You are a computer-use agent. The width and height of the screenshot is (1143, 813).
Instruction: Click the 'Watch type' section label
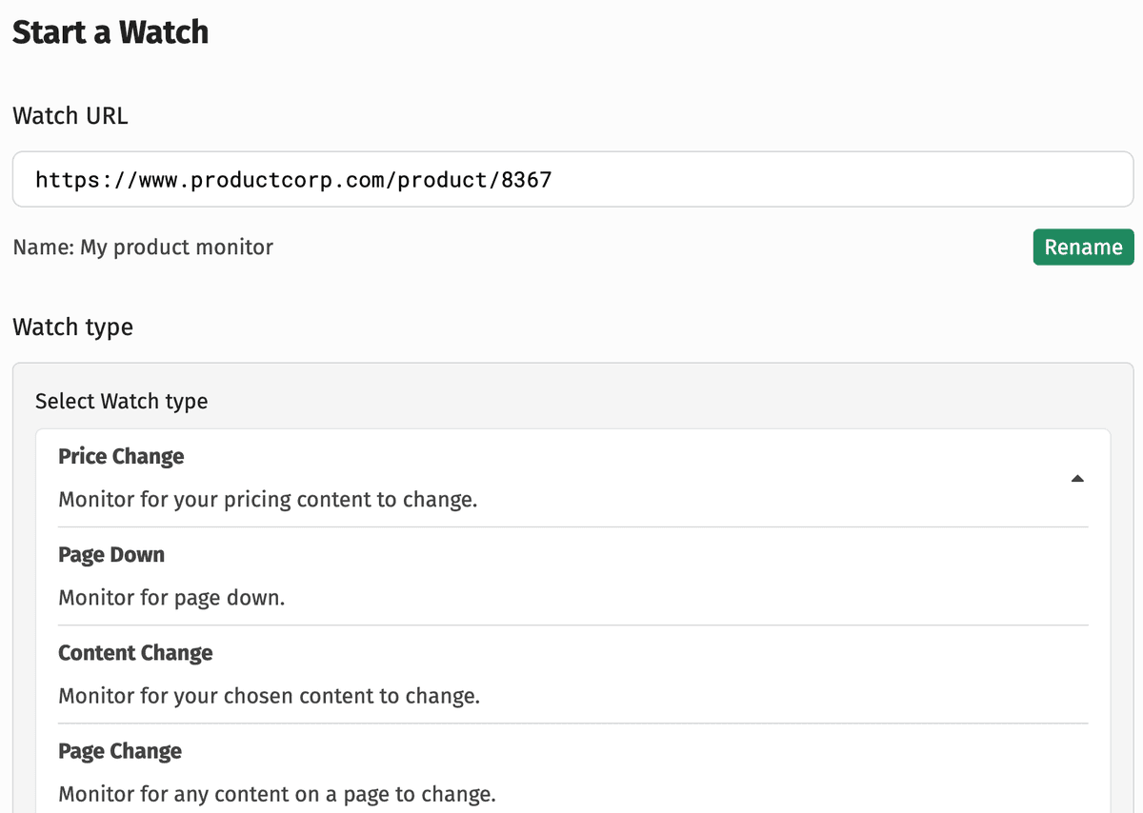coord(72,327)
